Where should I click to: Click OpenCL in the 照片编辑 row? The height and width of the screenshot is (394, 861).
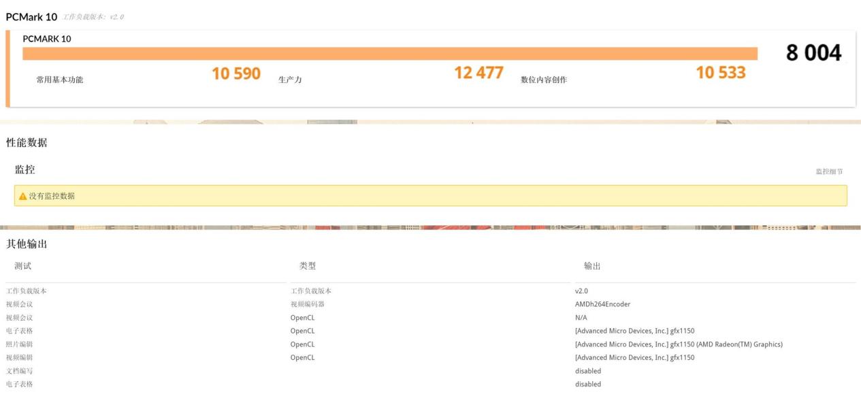(x=302, y=344)
